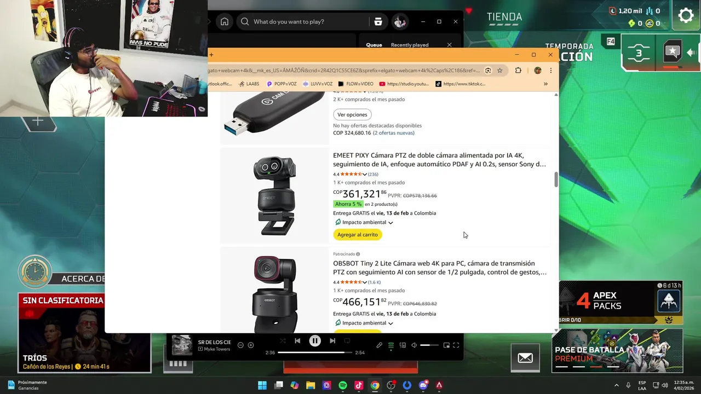The width and height of the screenshot is (701, 394).
Task: Open Spotify miniplayer icon
Action: [x=446, y=345]
